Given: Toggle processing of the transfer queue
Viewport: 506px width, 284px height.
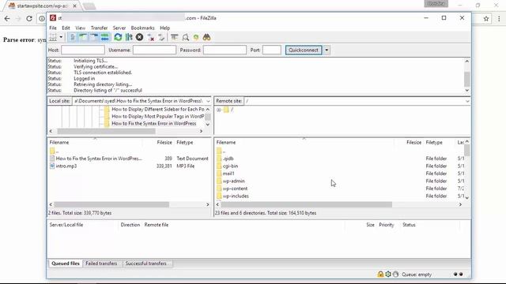Looking at the screenshot, I should 129,37.
